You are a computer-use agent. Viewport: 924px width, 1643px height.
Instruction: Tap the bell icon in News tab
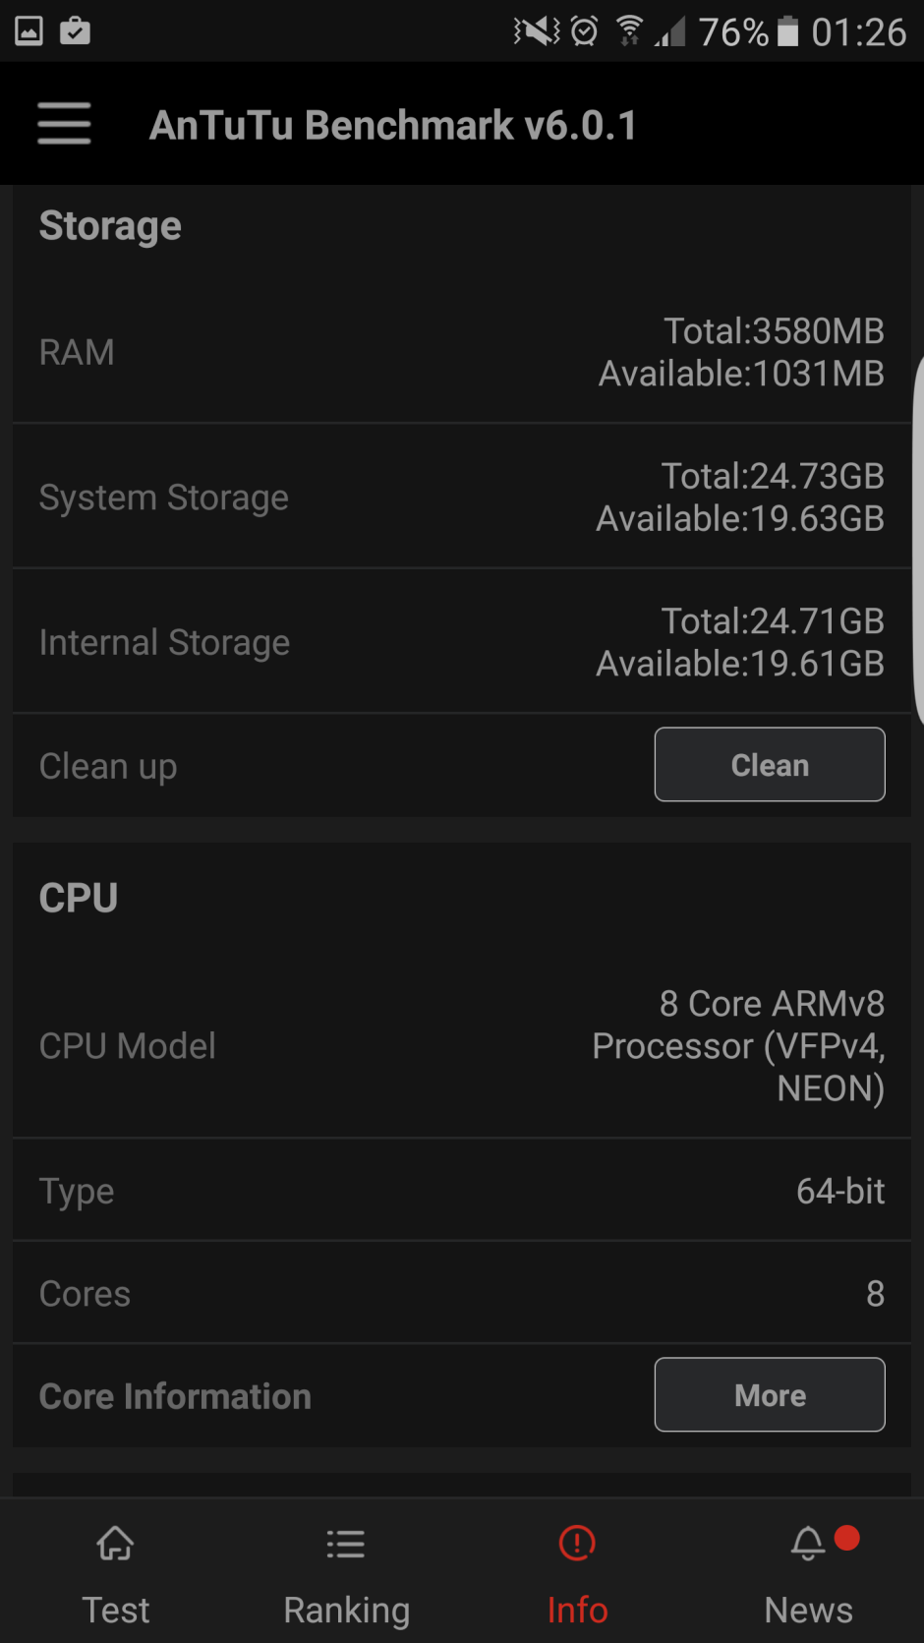click(x=808, y=1543)
